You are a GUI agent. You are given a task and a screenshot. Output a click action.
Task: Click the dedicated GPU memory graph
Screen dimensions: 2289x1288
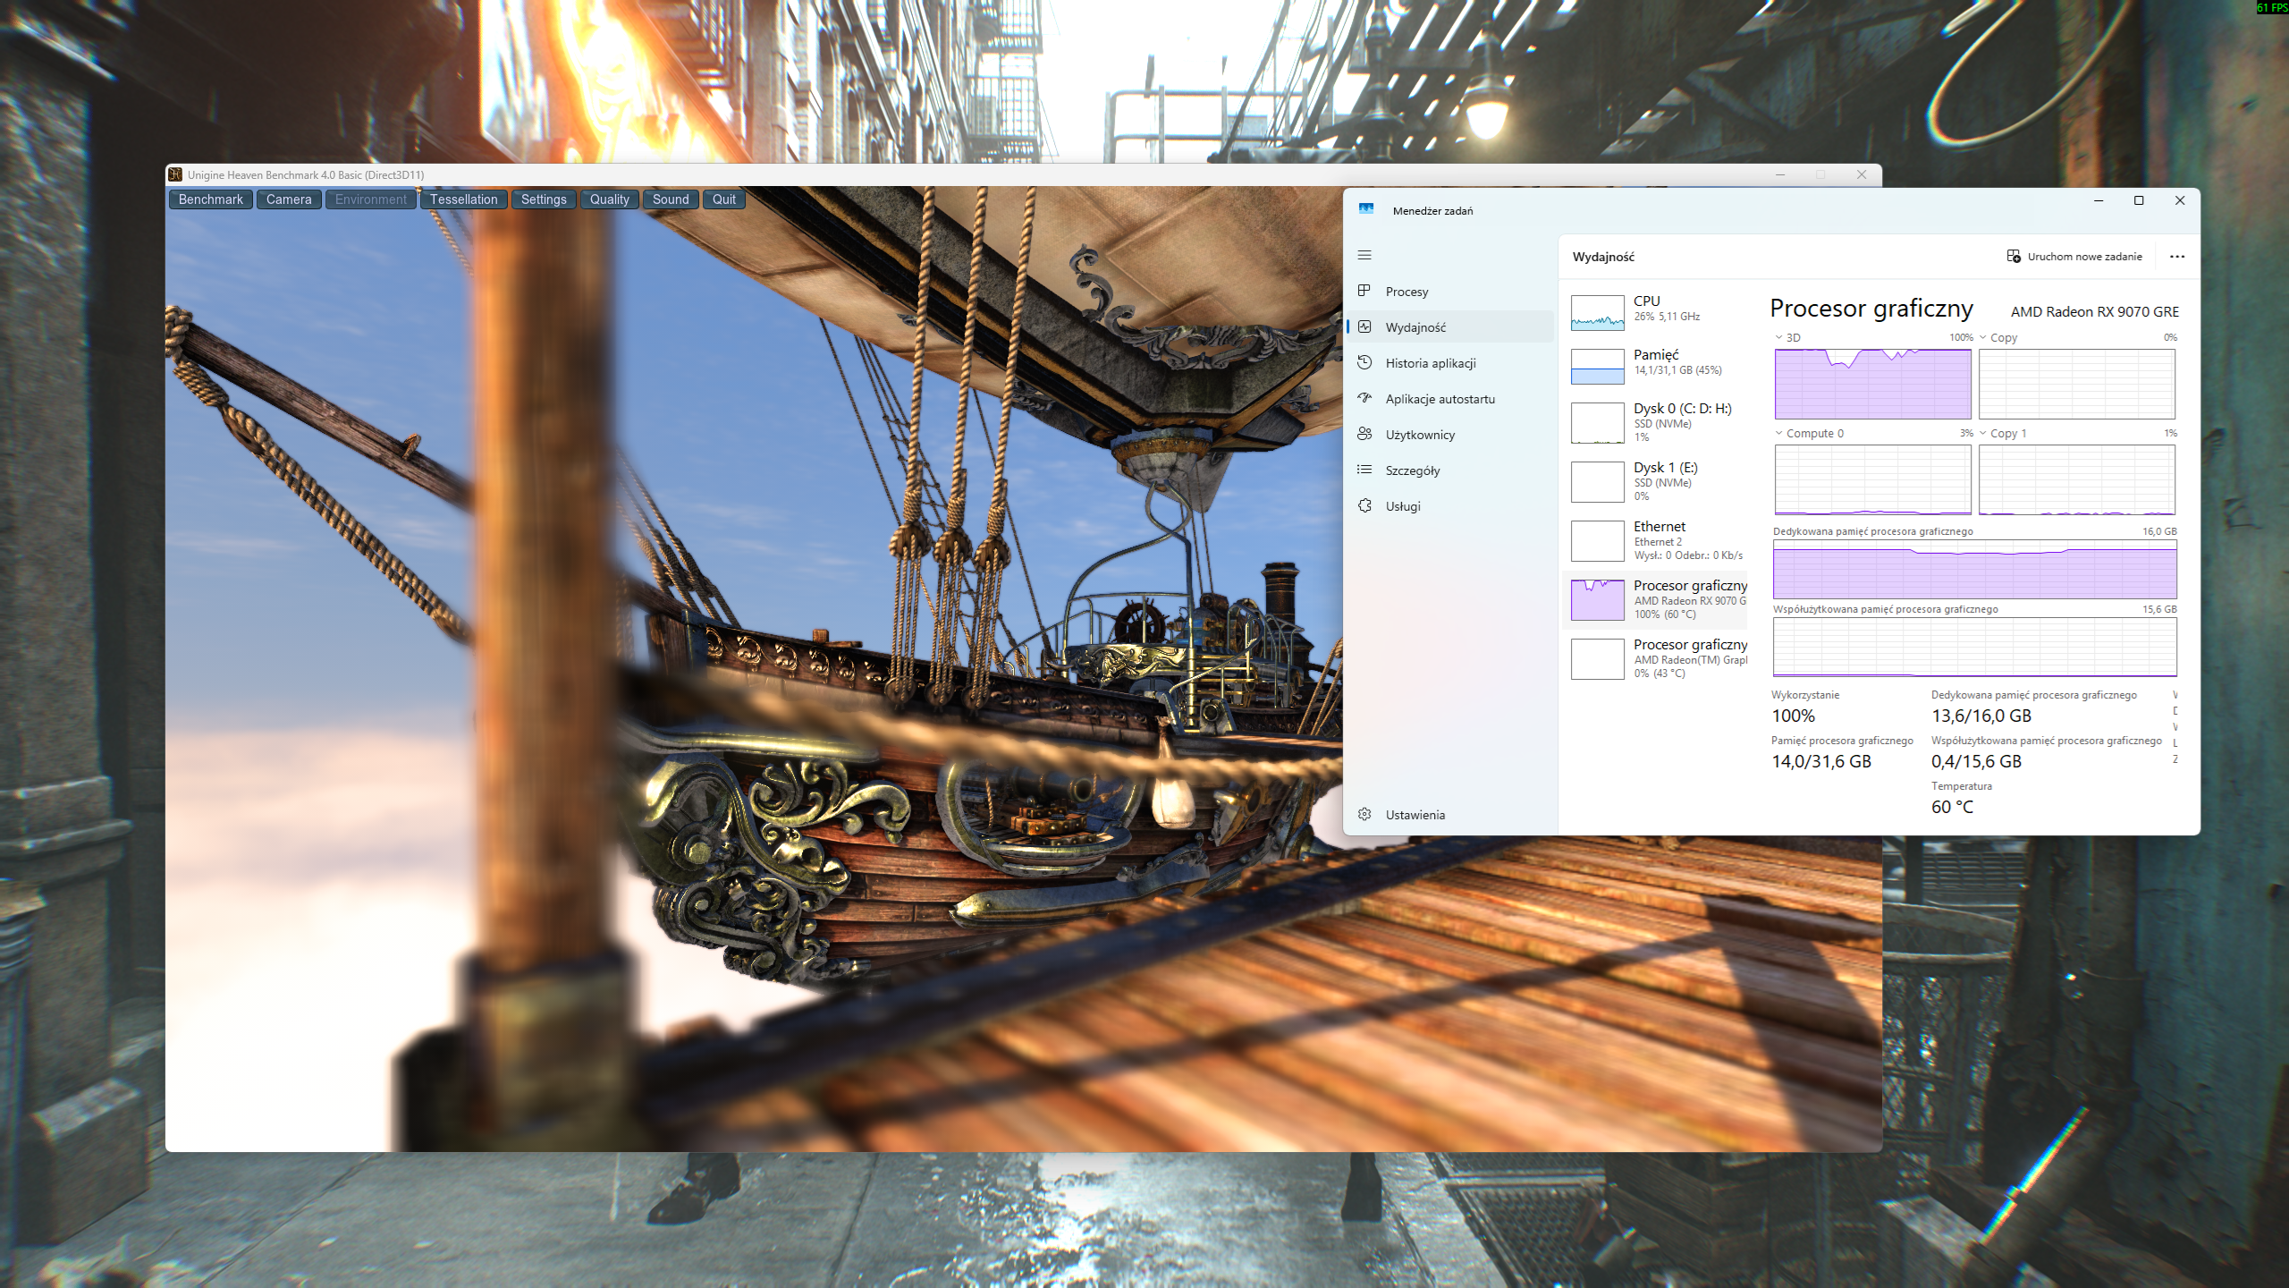tap(1975, 569)
